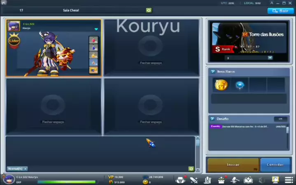Select the red potion slot on Kouryu's card
Viewport: 296px width, 185px height.
coord(93,40)
